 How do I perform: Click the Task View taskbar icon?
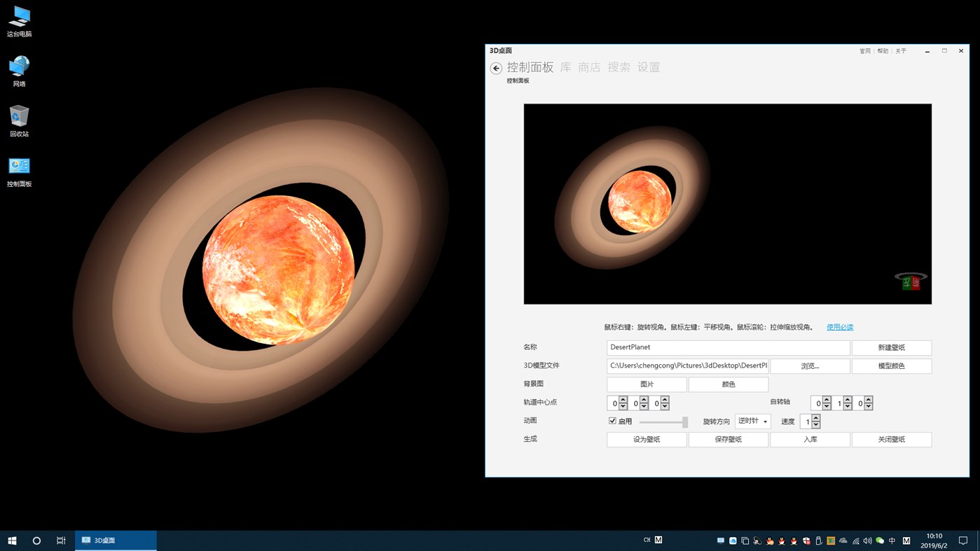click(61, 540)
